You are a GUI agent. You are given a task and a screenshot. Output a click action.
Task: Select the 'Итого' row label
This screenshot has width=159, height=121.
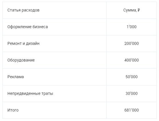[x=13, y=110]
